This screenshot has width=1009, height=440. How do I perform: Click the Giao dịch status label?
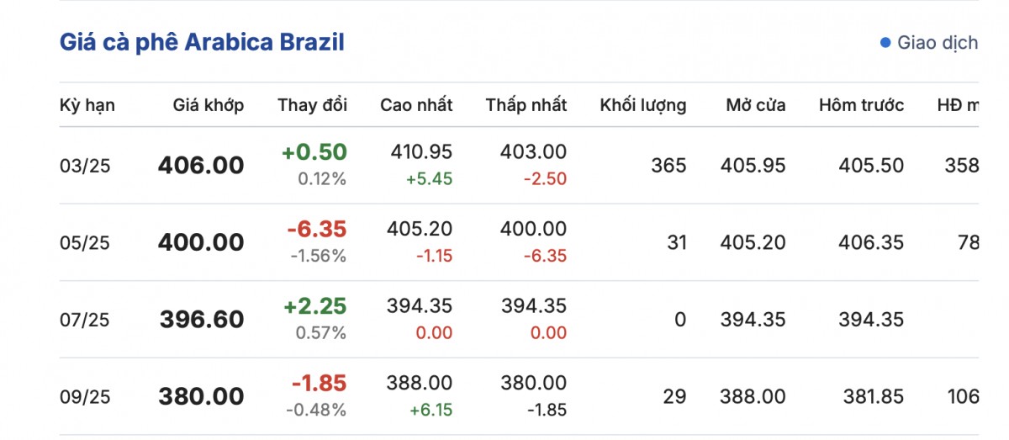pos(938,43)
